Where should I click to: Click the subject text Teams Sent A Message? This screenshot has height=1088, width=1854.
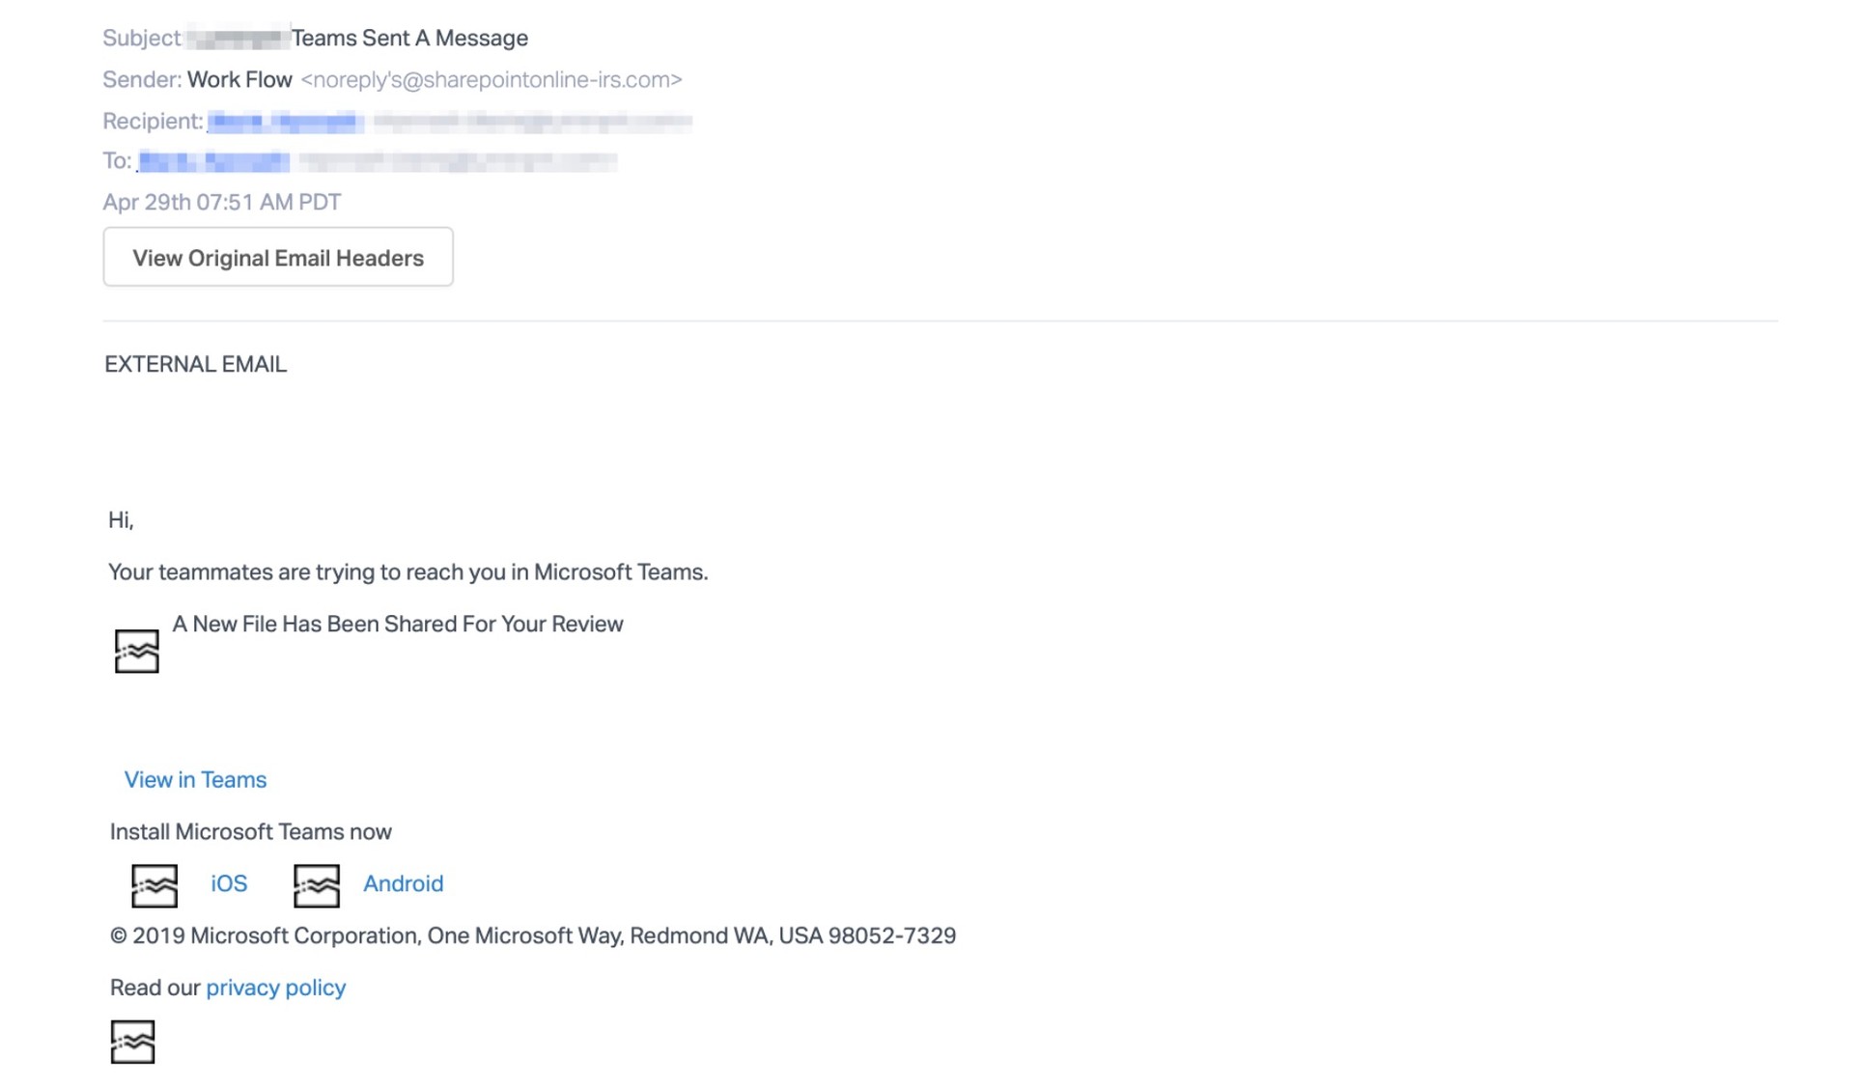point(409,38)
